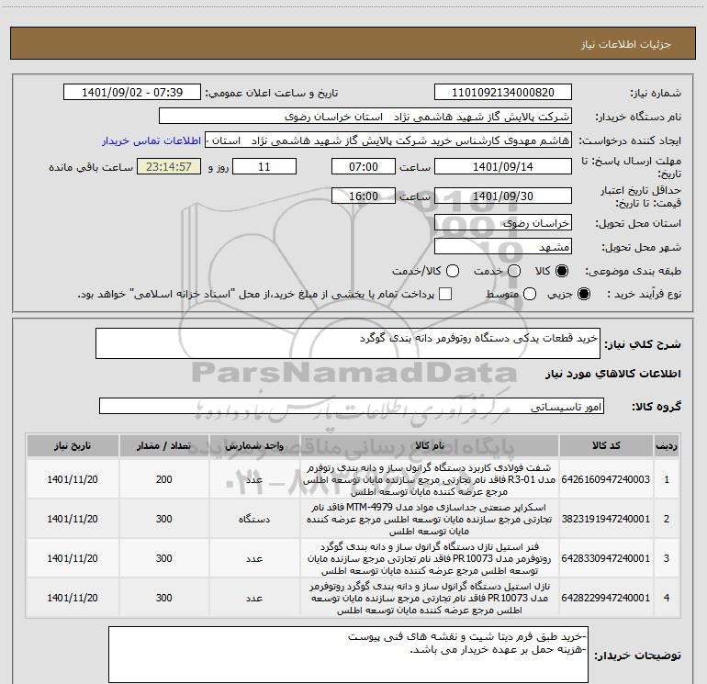Open the اطلاعات تماس خریدار link
Image resolution: width=707 pixels, height=684 pixels.
(151, 140)
